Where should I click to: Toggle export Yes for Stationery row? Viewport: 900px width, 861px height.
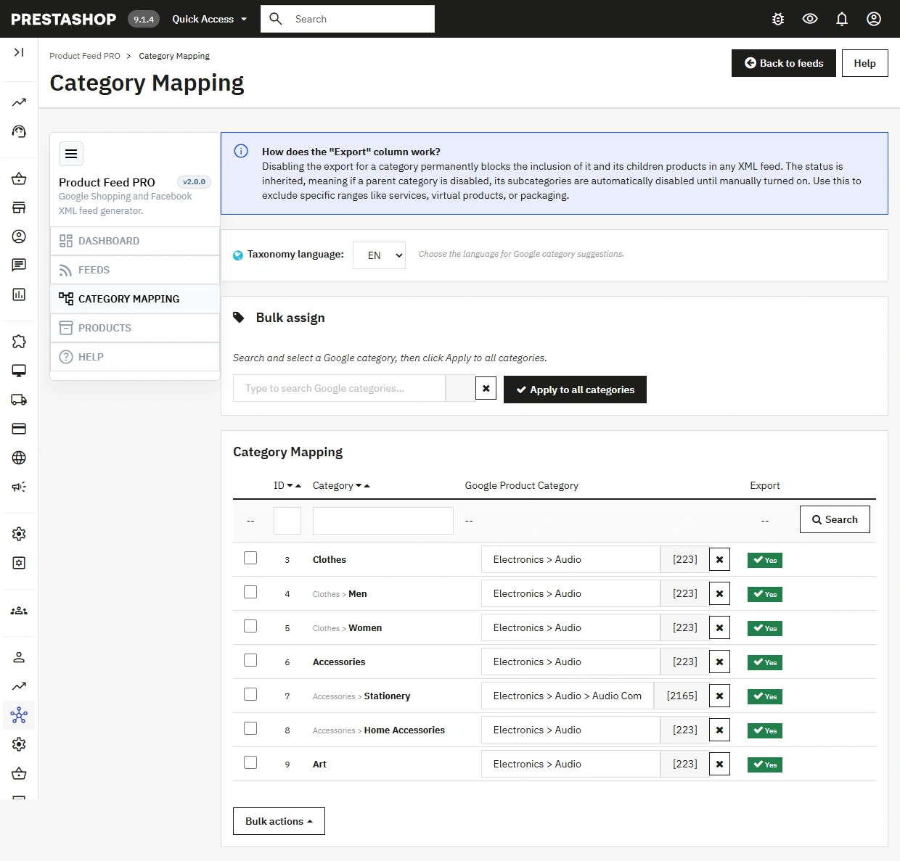pos(765,696)
